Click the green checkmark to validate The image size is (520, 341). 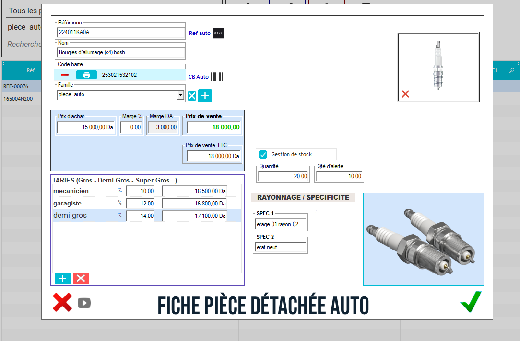coord(470,302)
